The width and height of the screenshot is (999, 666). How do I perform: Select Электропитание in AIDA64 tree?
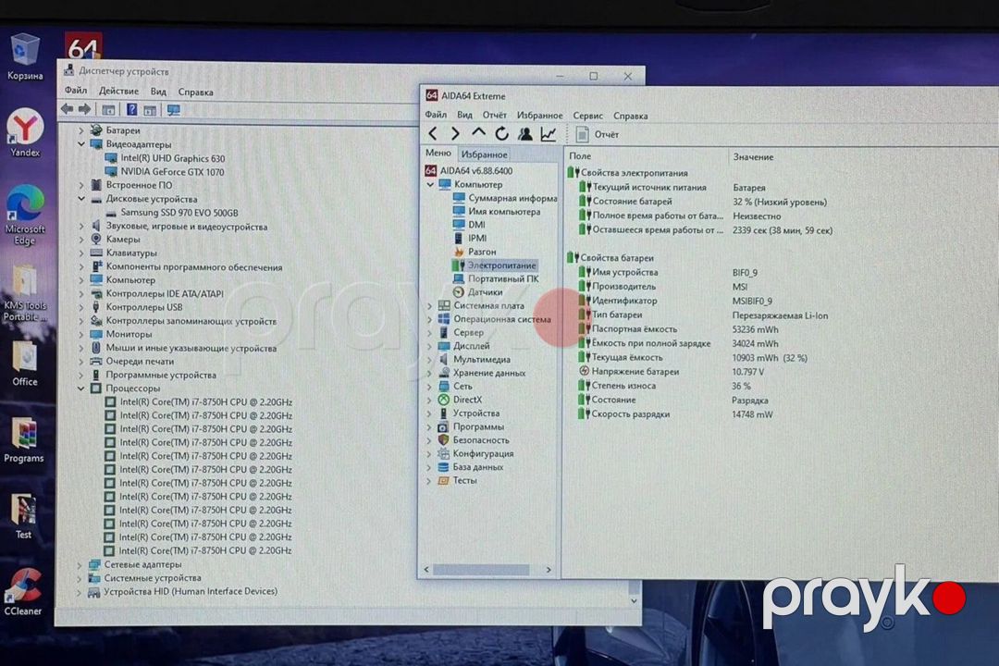point(501,265)
